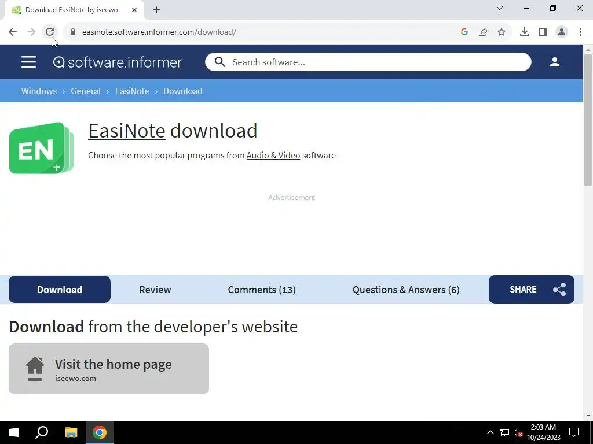
Task: Share this page from the address bar
Action: click(x=483, y=32)
